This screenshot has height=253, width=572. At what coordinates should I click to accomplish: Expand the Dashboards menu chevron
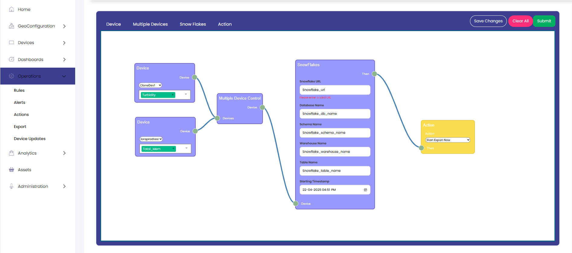64,59
